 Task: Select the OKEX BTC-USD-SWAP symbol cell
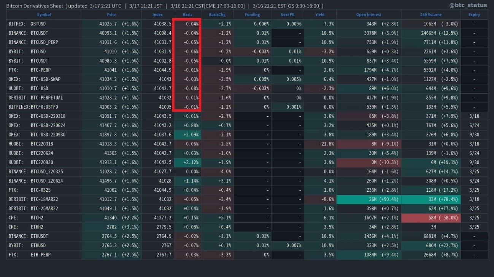[x=44, y=79]
